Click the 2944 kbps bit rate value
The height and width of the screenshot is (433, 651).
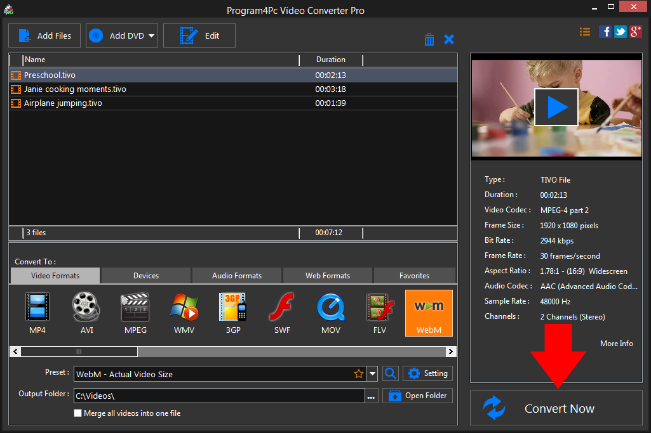[557, 241]
